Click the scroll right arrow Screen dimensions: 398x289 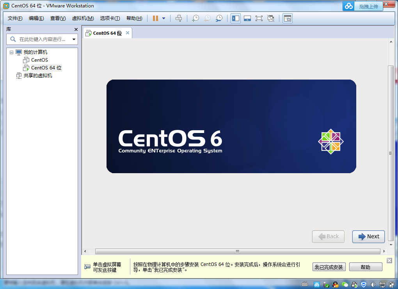(384, 251)
